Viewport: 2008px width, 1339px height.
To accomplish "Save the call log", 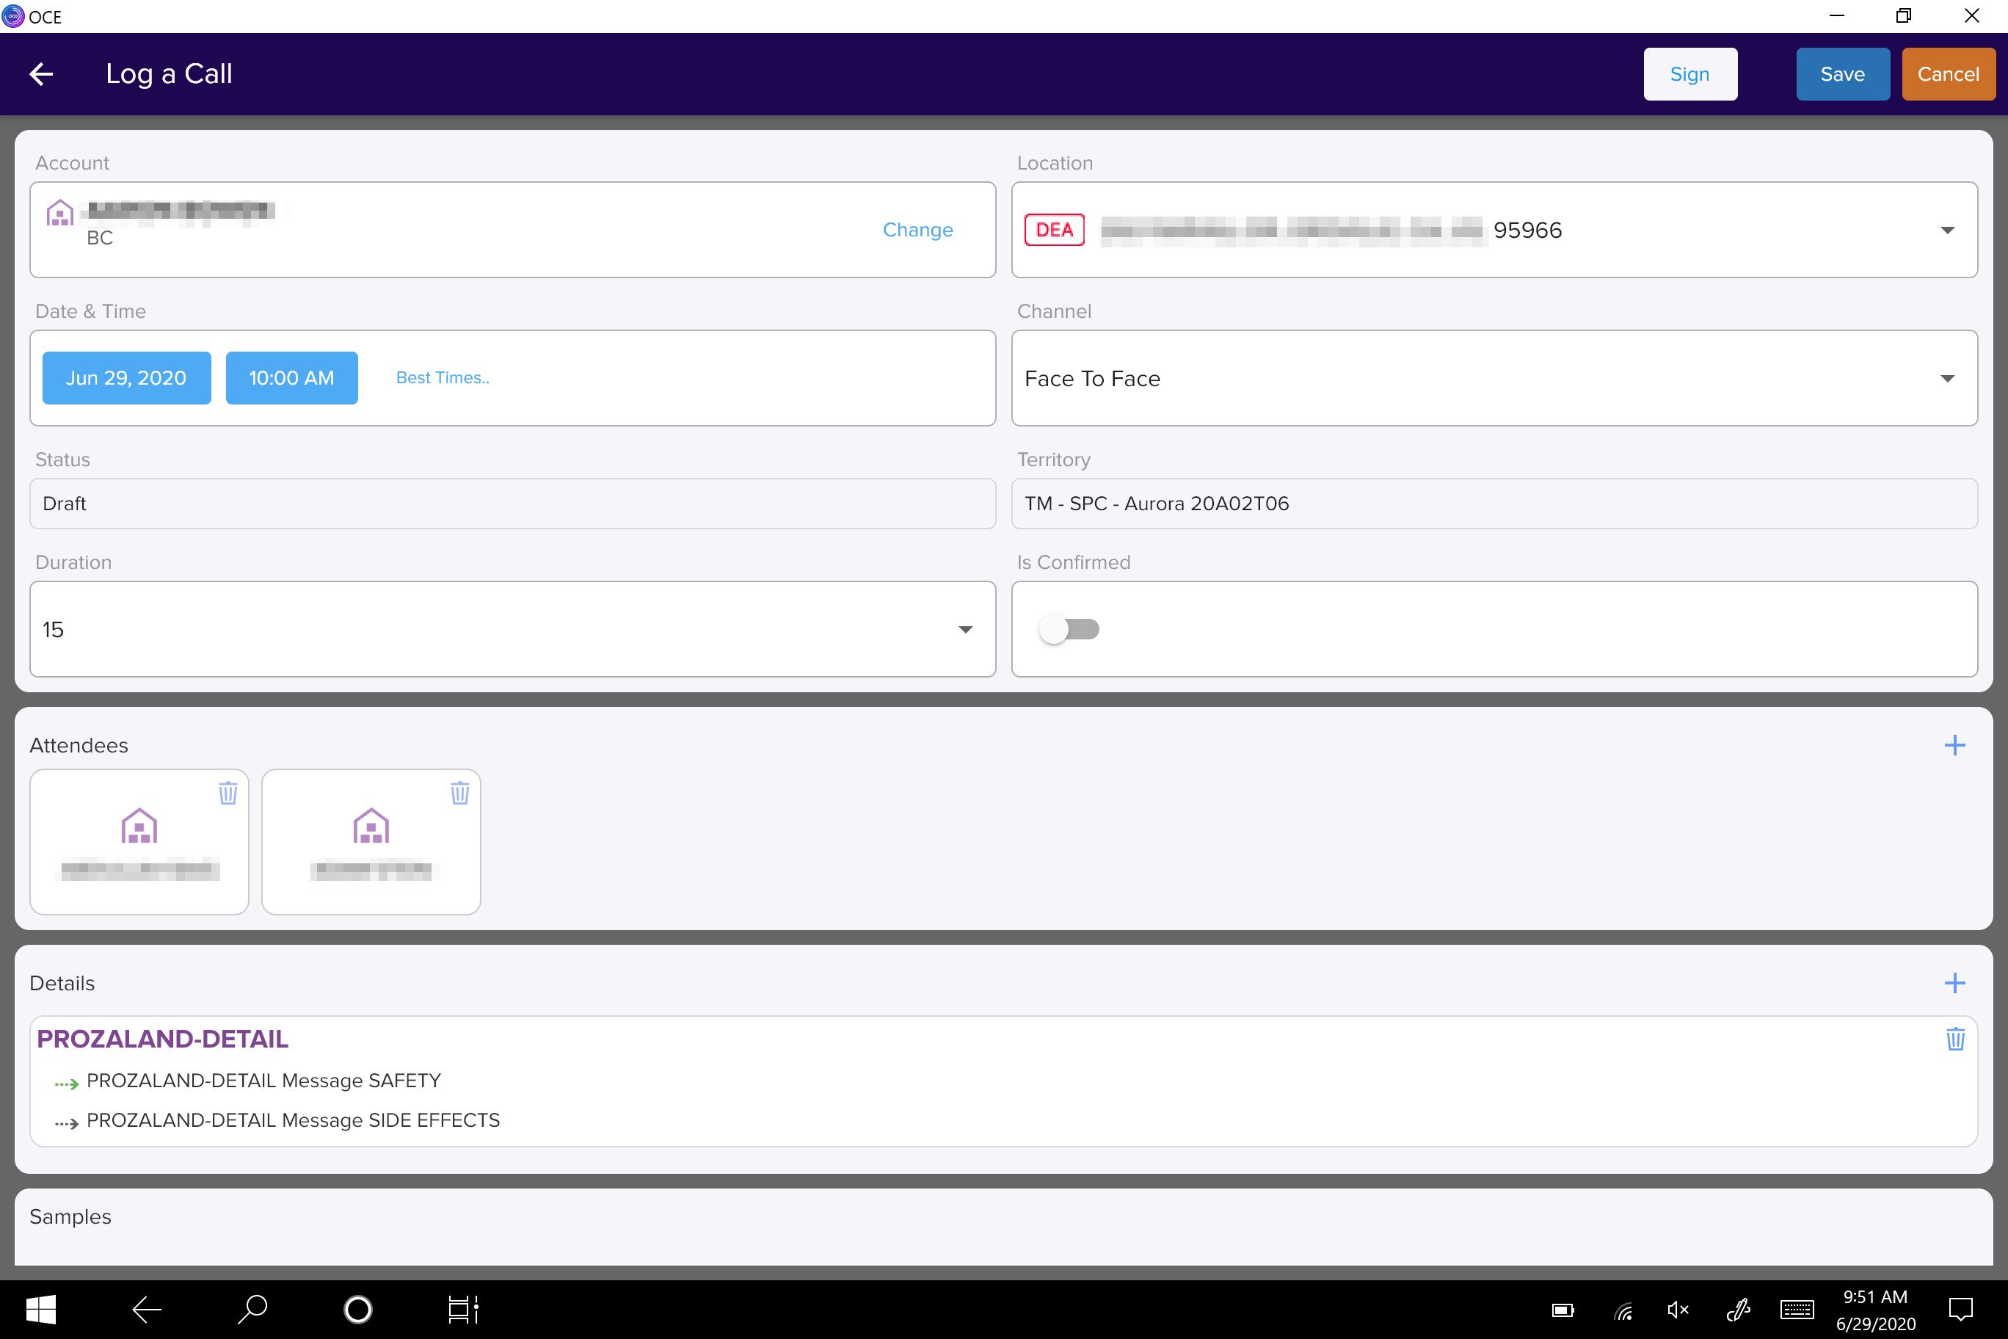I will (x=1842, y=73).
